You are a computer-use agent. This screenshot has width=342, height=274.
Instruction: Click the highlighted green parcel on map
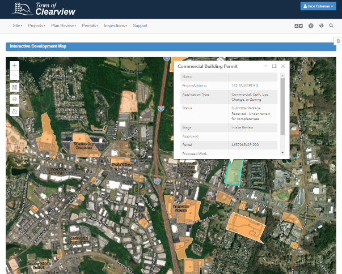[234, 173]
